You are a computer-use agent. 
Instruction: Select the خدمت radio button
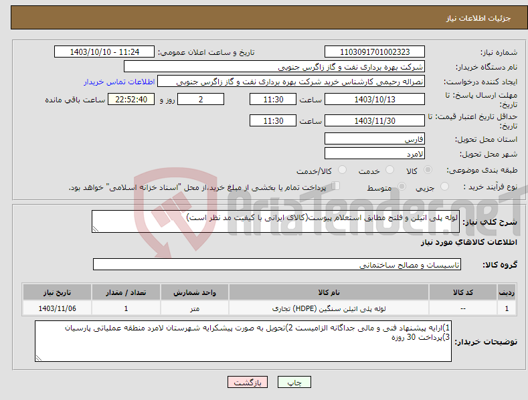click(389, 170)
